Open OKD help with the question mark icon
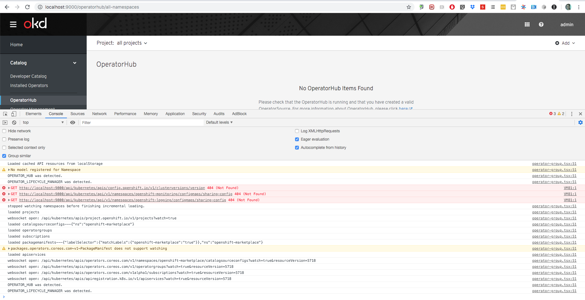Image resolution: width=585 pixels, height=300 pixels. 541,24
